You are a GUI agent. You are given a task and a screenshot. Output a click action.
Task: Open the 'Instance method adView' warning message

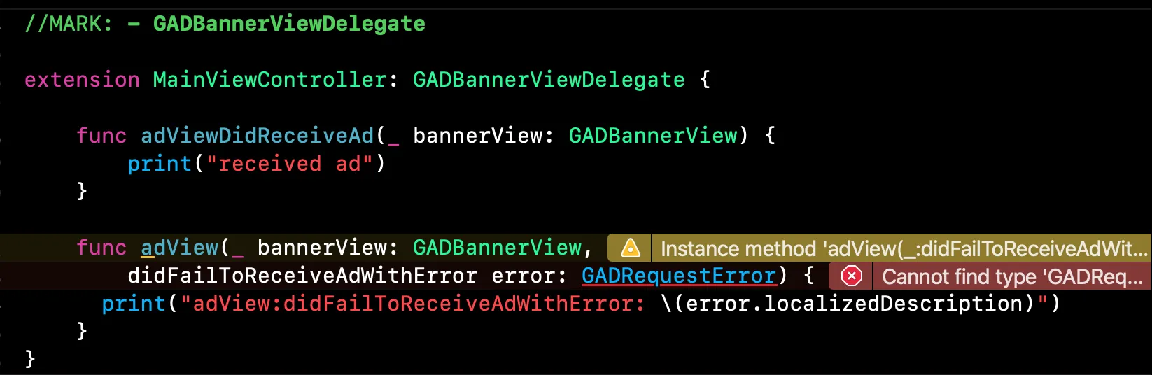click(904, 248)
